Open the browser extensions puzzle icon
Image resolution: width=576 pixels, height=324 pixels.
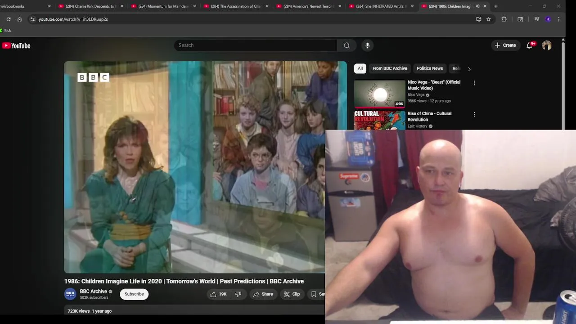tap(504, 19)
